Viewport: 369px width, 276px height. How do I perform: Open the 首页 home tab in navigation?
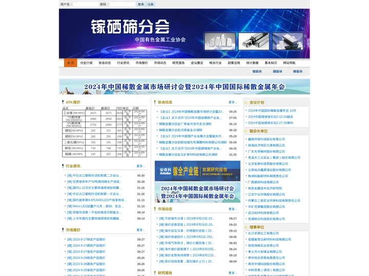click(x=71, y=63)
